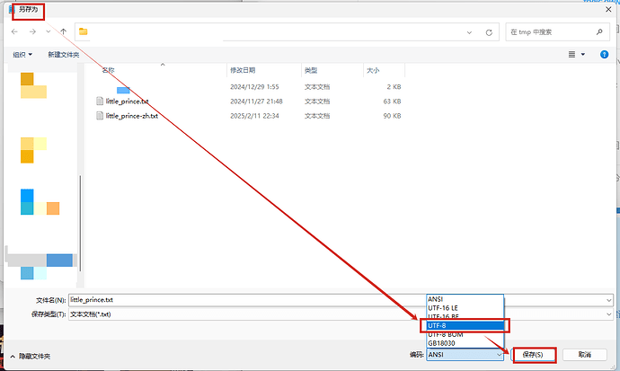Click the 取消 button
This screenshot has height=371, width=620.
[585, 355]
